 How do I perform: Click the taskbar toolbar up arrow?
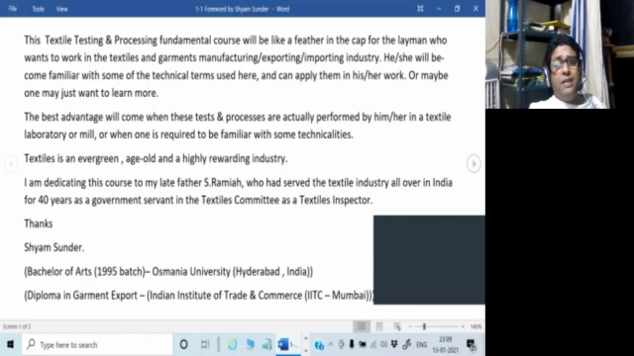306,338
